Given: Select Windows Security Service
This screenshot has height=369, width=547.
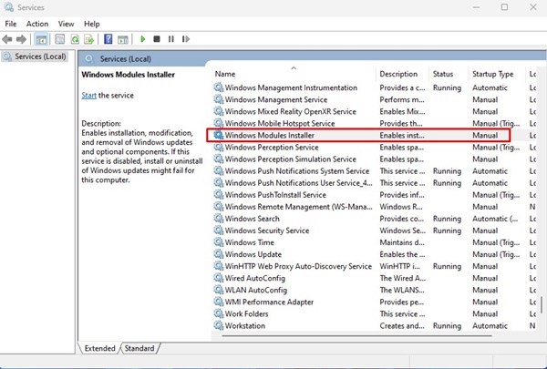Looking at the screenshot, I should point(373,231).
